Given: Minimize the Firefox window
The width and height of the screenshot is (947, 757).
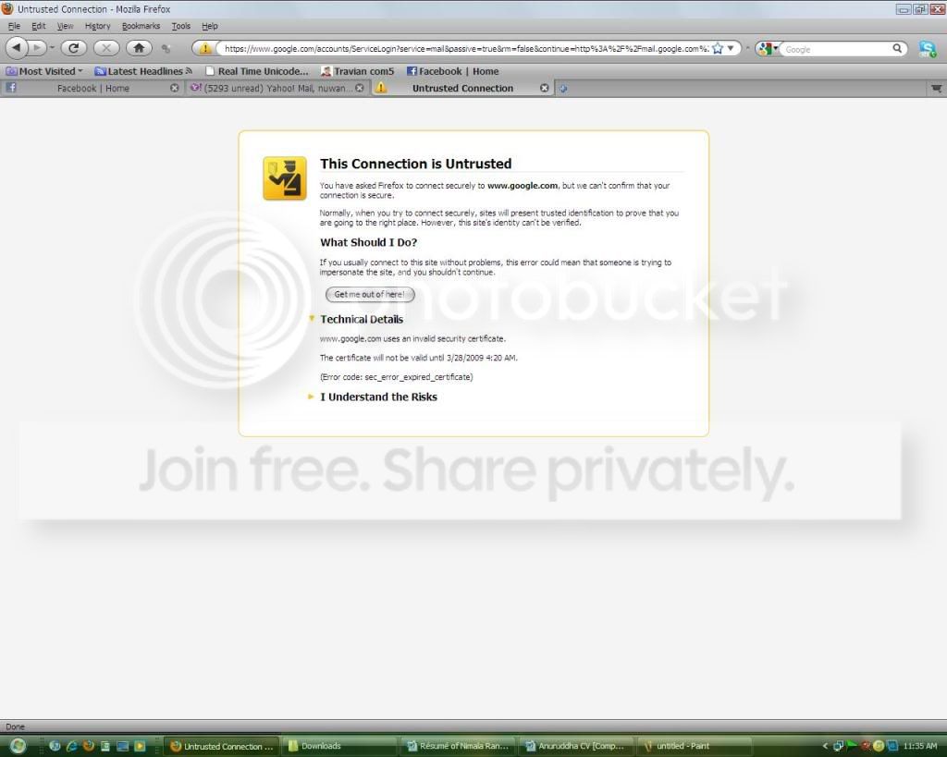Looking at the screenshot, I should (904, 9).
